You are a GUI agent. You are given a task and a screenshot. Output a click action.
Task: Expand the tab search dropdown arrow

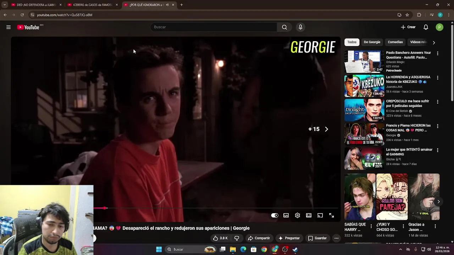click(5, 5)
